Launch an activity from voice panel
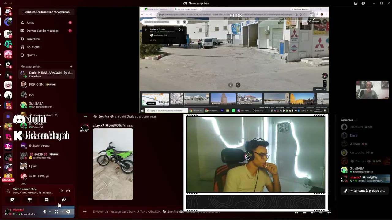Screen dimensions: 392x220 click(47, 200)
